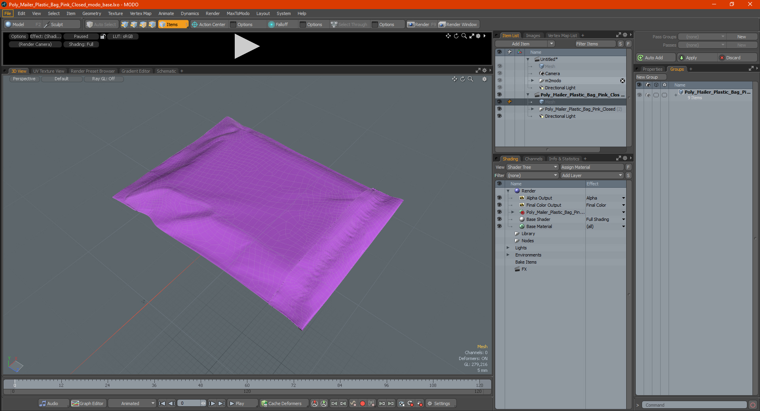
Task: Open Shader Tree view dropdown
Action: [532, 167]
